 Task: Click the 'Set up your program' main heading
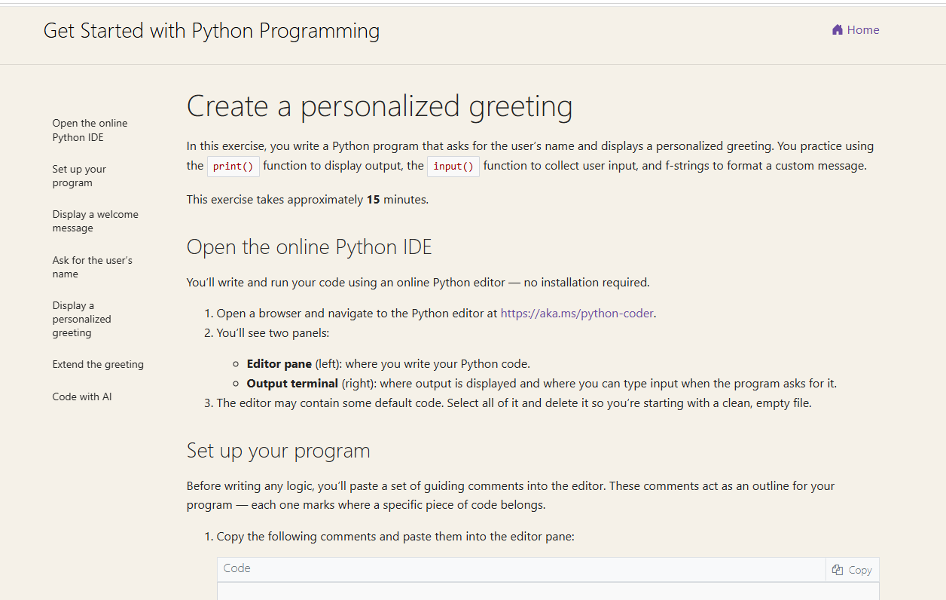click(279, 451)
